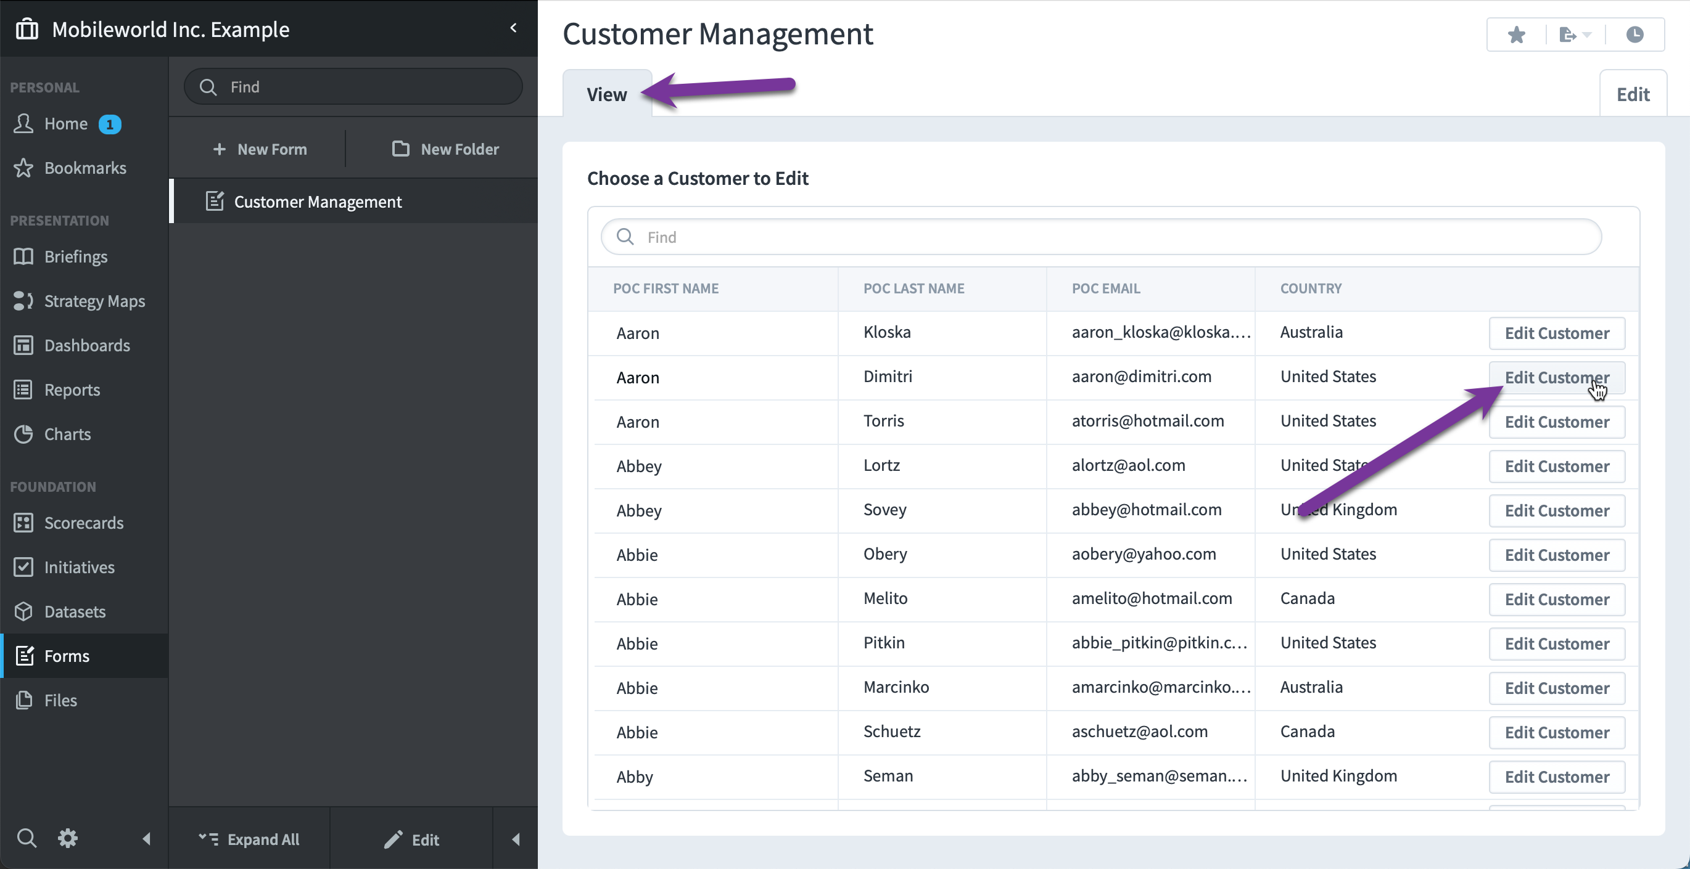Edit Customer for Abby Seman
This screenshot has width=1690, height=869.
click(x=1557, y=777)
